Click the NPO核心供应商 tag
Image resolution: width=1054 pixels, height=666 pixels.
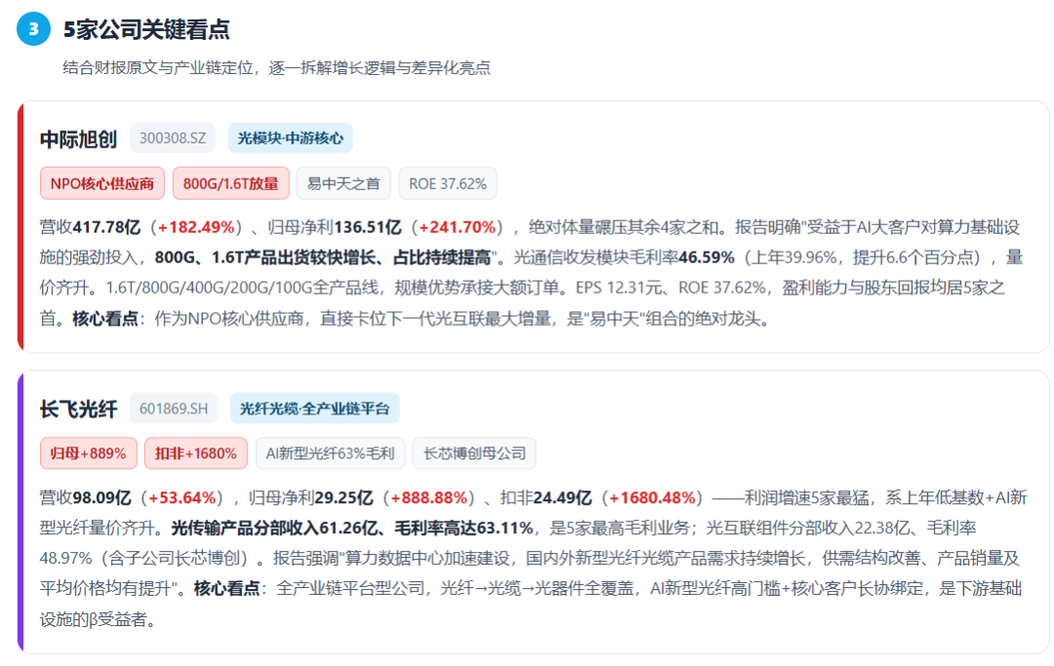click(x=102, y=183)
